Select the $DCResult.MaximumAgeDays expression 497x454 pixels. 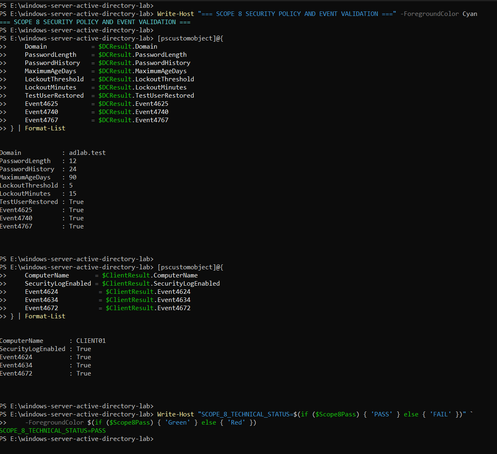pyautogui.click(x=143, y=71)
